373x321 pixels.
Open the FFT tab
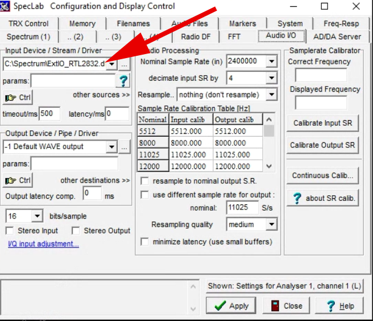(x=234, y=36)
